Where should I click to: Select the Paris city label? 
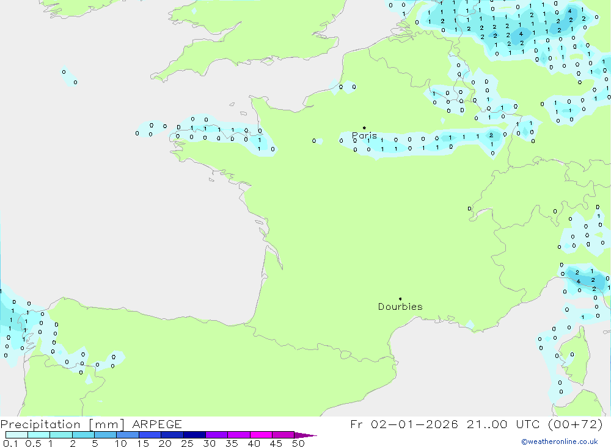click(364, 136)
